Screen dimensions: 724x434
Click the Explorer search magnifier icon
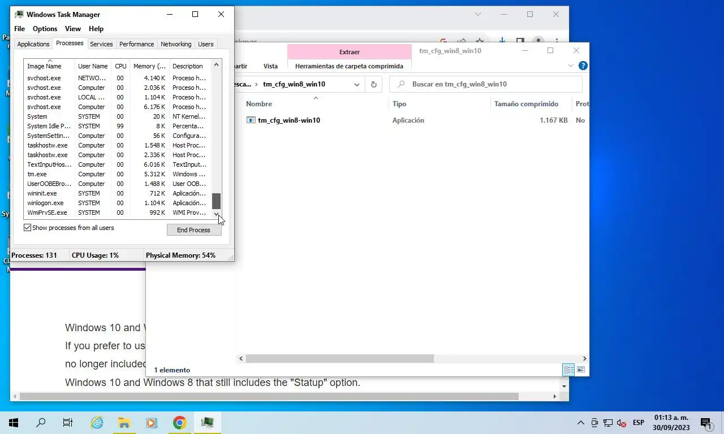(x=402, y=84)
